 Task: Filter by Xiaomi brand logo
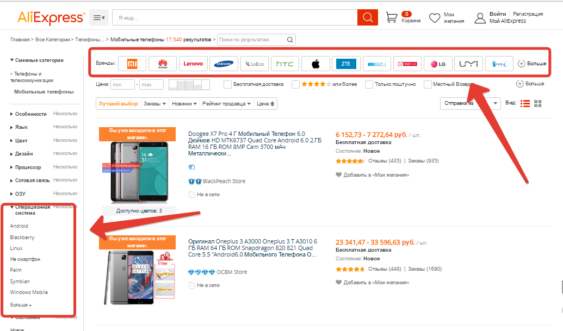click(x=132, y=64)
